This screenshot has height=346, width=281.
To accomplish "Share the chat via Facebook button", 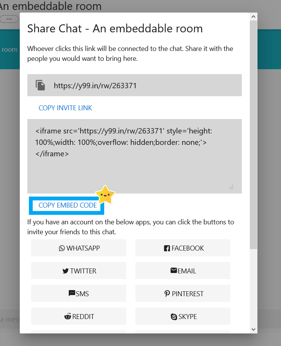I will click(183, 248).
